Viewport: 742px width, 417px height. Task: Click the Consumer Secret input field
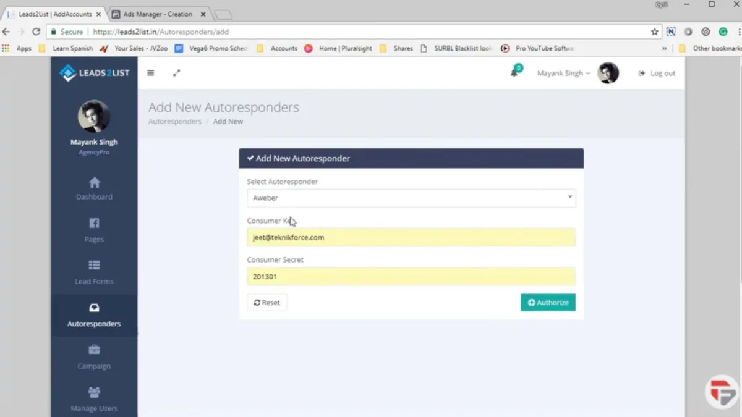[411, 276]
